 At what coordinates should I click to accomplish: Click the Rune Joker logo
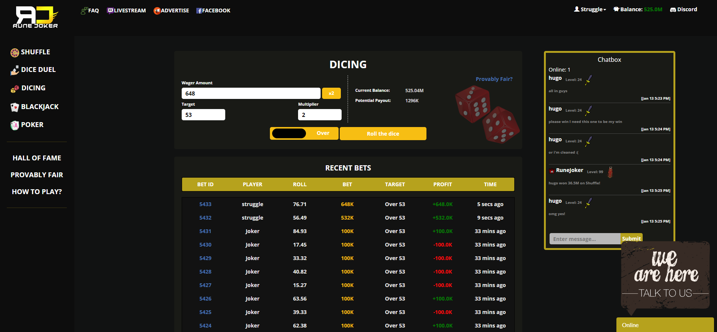(x=36, y=17)
